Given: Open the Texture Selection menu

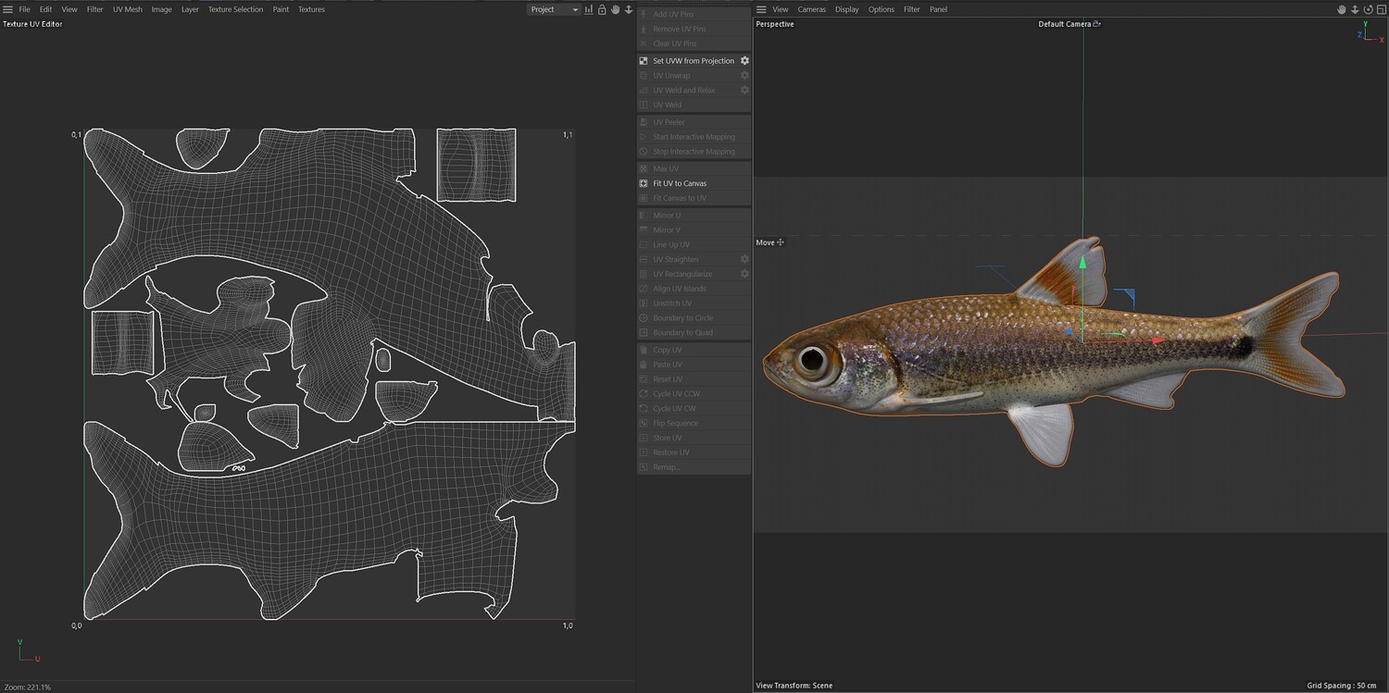Looking at the screenshot, I should click(235, 9).
